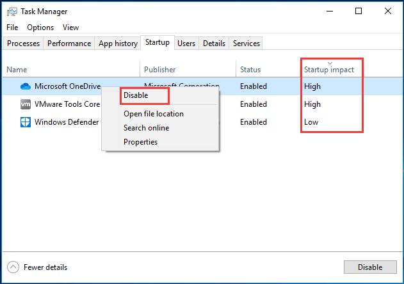This screenshot has width=404, height=284.
Task: Choose Properties in the context menu
Action: [140, 142]
